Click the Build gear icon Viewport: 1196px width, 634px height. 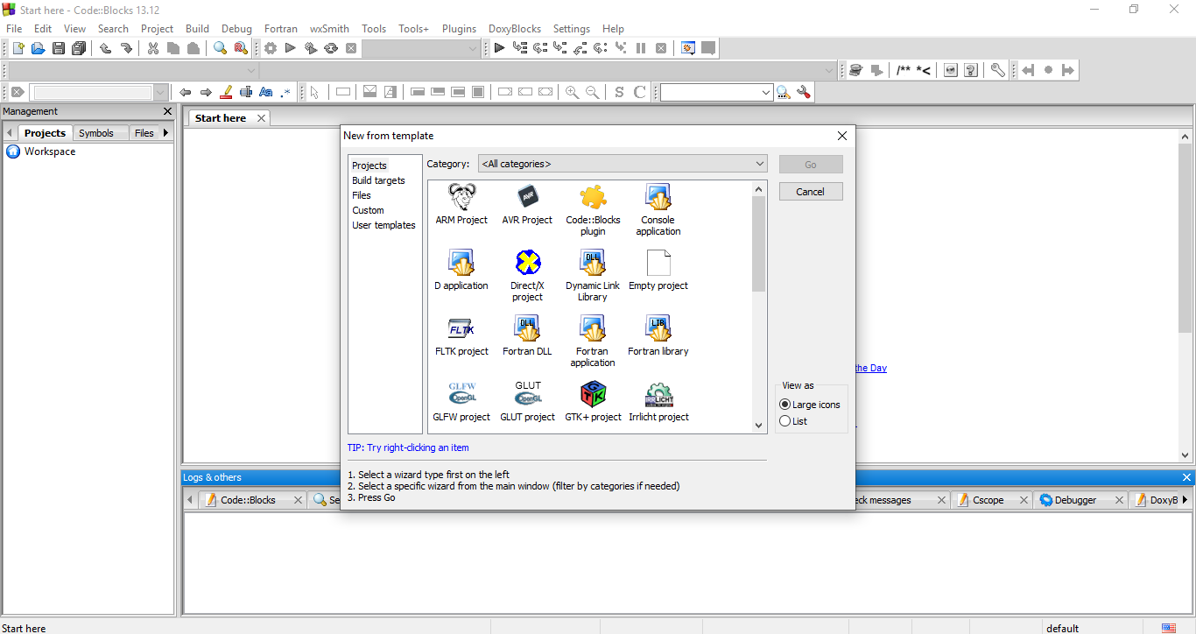click(271, 48)
